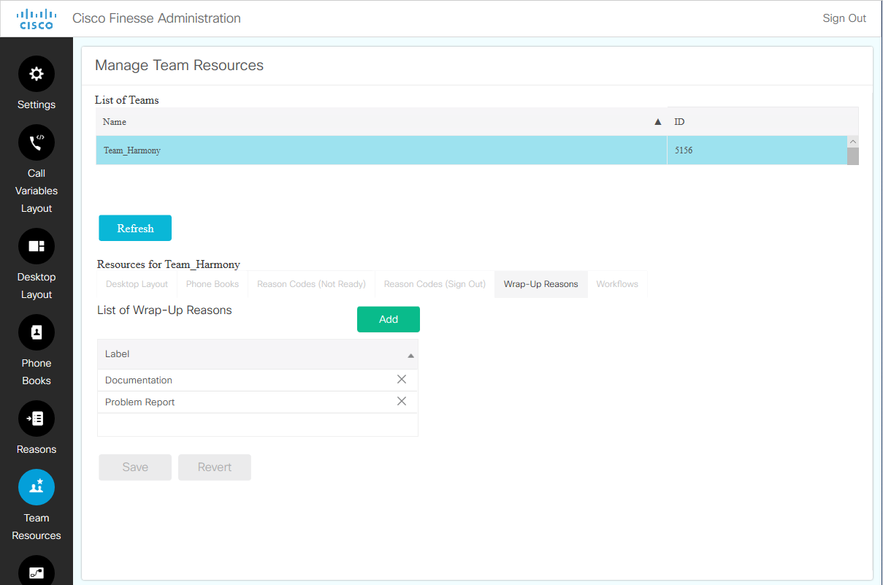Switch to the Phone Books tab
The width and height of the screenshot is (883, 585).
pyautogui.click(x=213, y=284)
